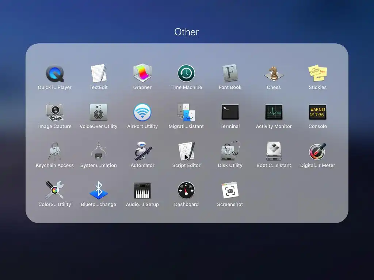Open Digital Color Meter icon
The image size is (374, 280).
point(318,151)
